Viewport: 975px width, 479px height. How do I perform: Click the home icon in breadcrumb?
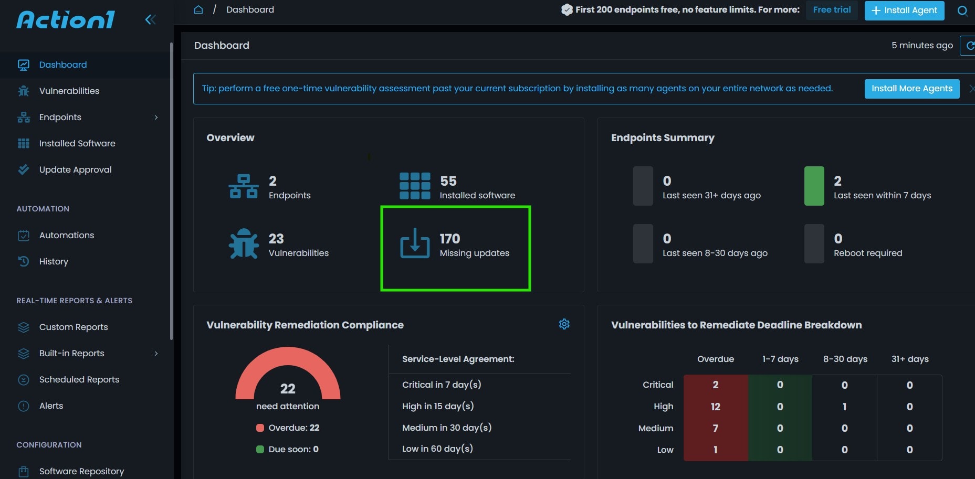198,9
